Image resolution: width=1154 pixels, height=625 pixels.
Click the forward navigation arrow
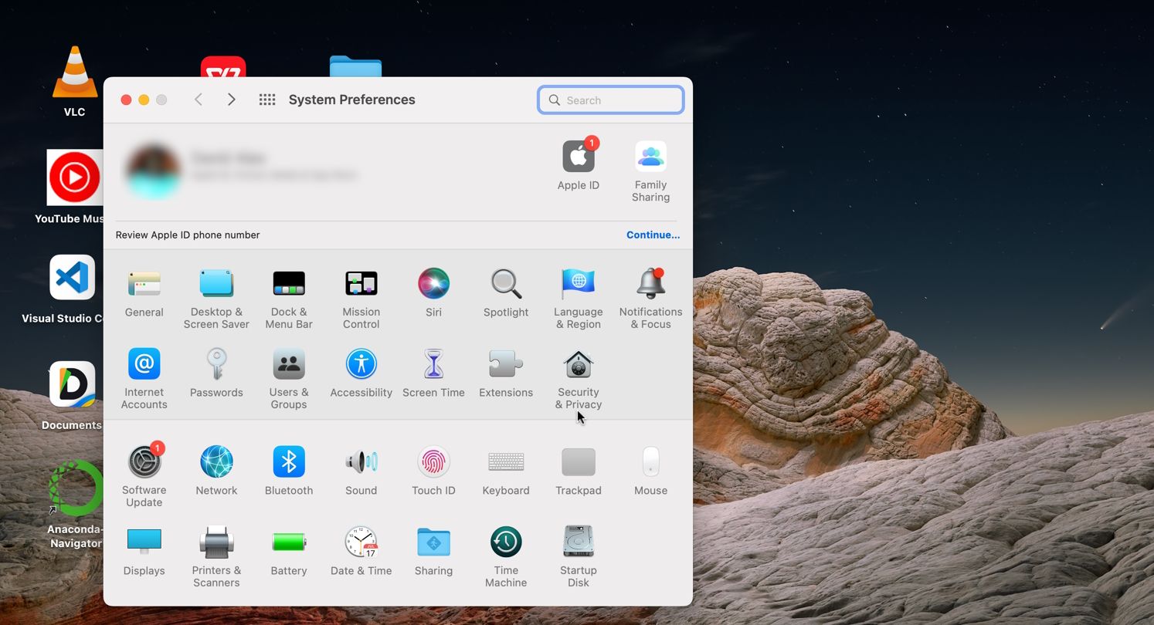point(231,100)
